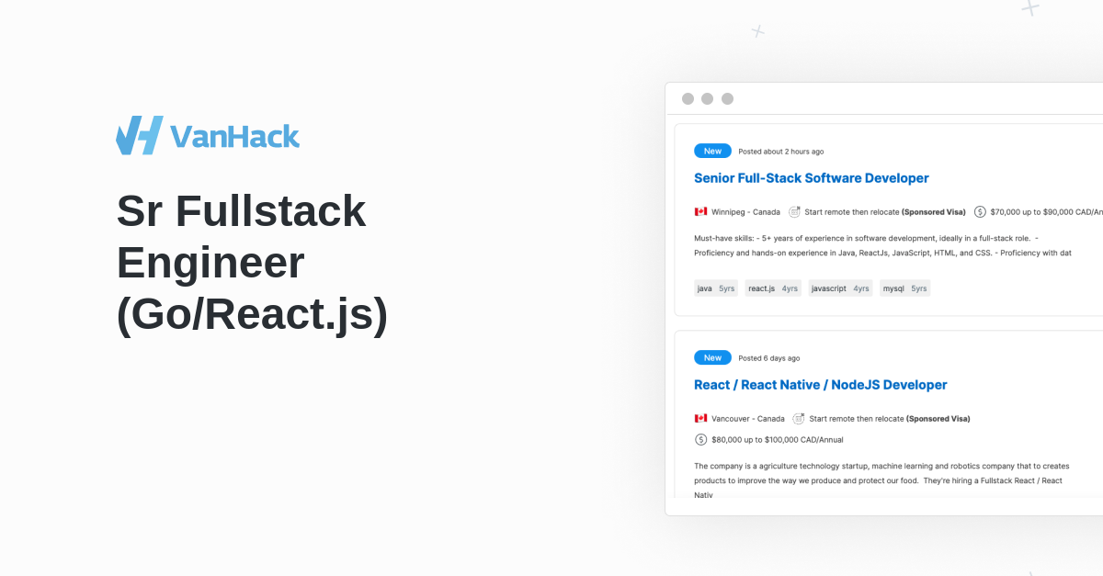Viewport: 1103px width, 576px height.
Task: Click the relocation calendar icon next to Sponsored Visa
Action: point(795,211)
